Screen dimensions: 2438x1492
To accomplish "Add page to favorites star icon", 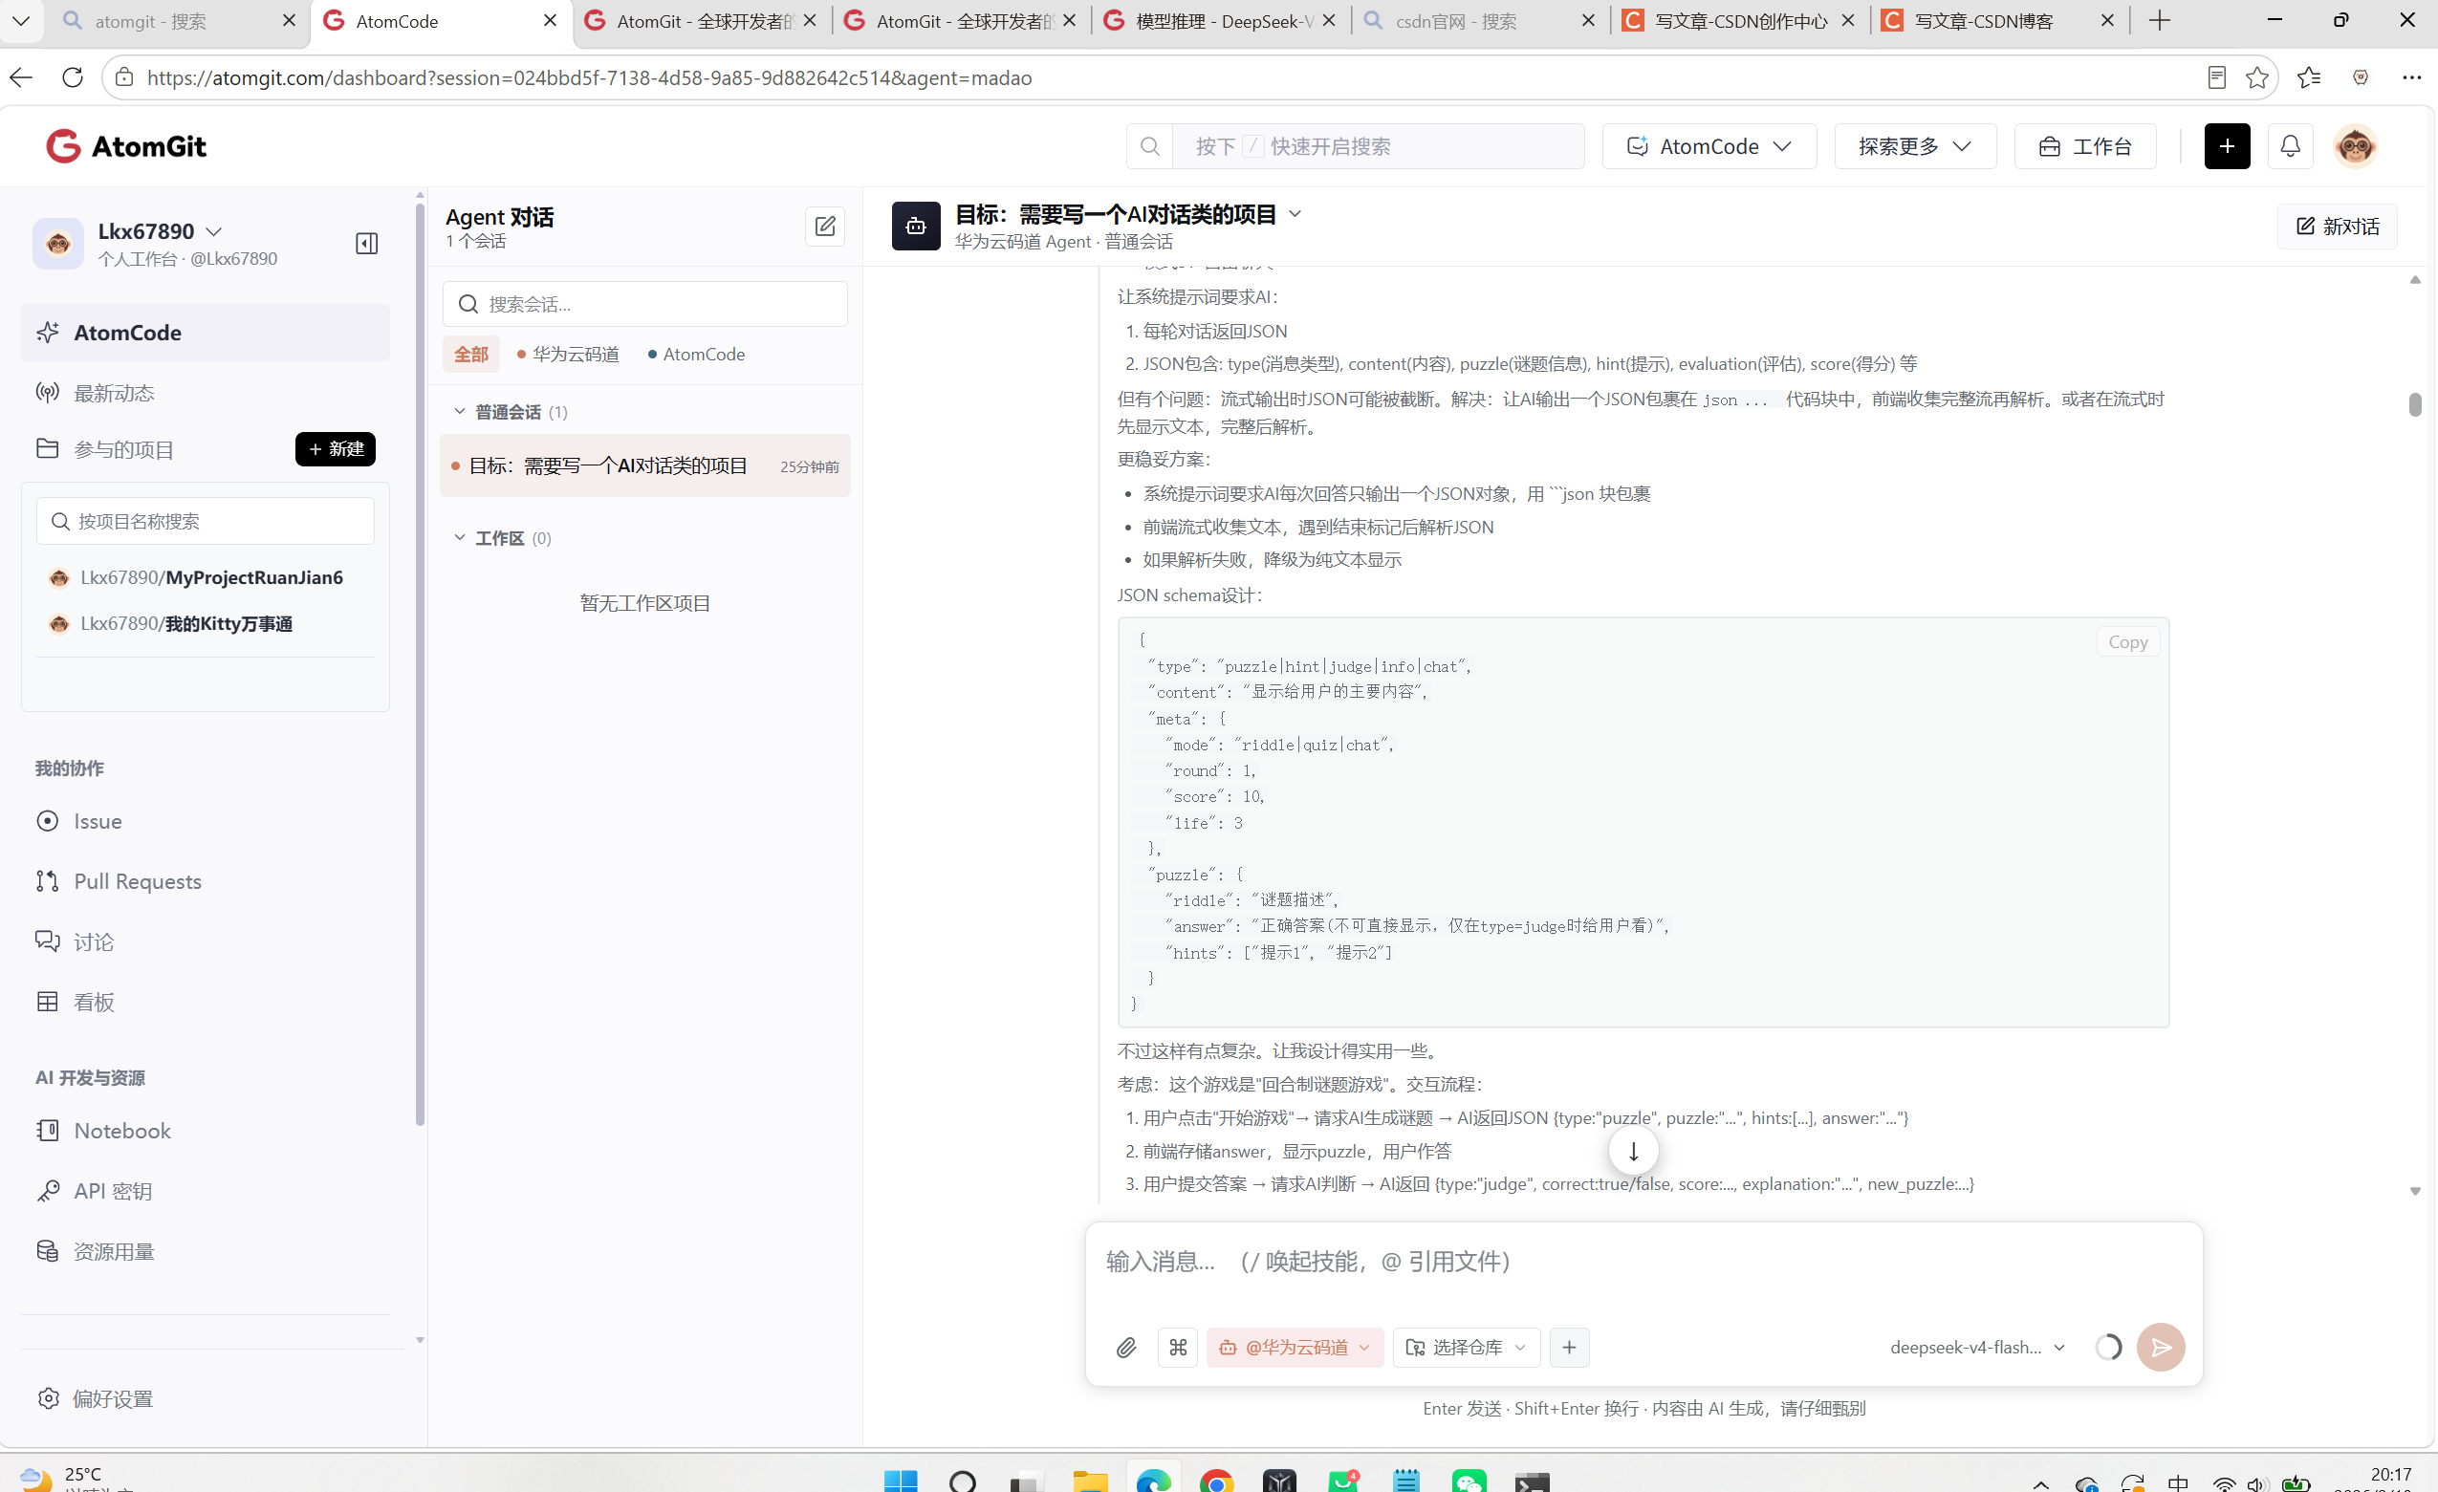I will pos(2256,77).
